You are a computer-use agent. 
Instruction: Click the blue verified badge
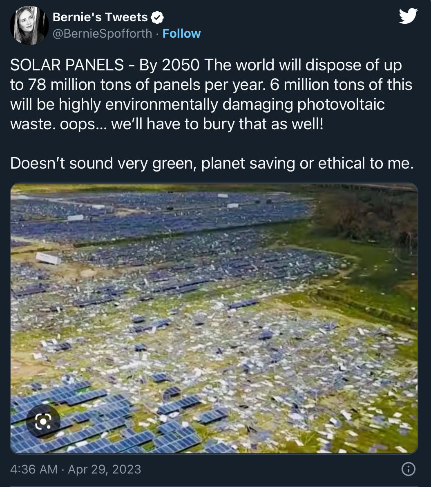pyautogui.click(x=157, y=17)
